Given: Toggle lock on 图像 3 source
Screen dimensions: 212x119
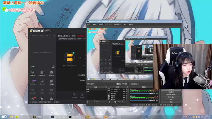Looking at the screenshot, I should tap(126, 98).
